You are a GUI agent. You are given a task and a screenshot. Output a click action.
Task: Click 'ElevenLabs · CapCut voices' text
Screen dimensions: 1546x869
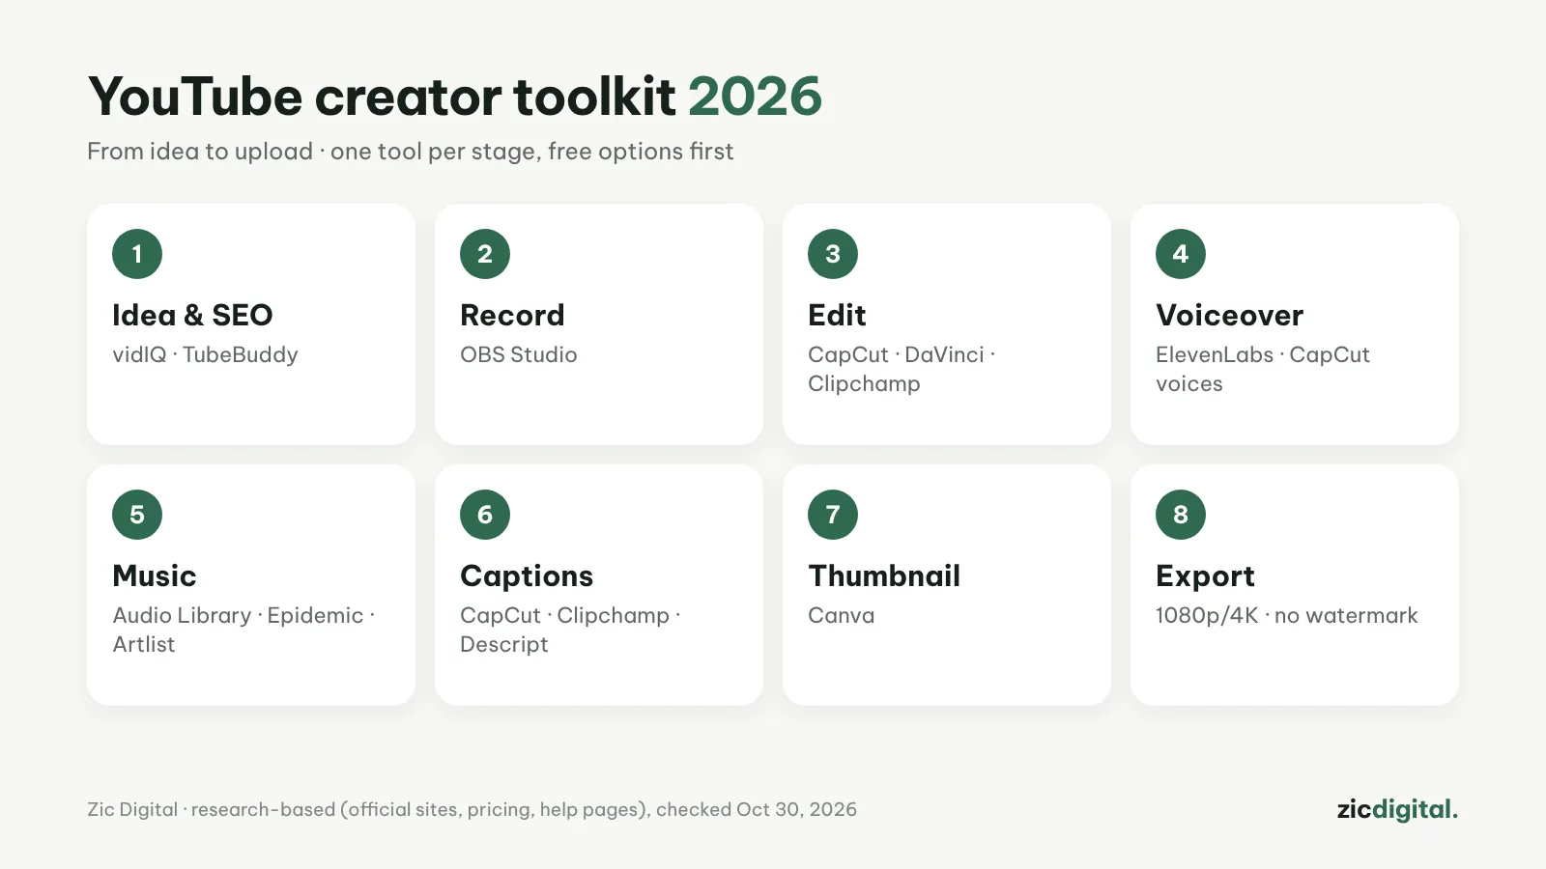pyautogui.click(x=1263, y=369)
